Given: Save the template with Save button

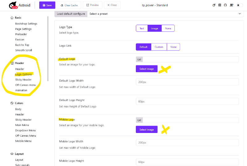Looking at the screenshot, I should 47,5.
